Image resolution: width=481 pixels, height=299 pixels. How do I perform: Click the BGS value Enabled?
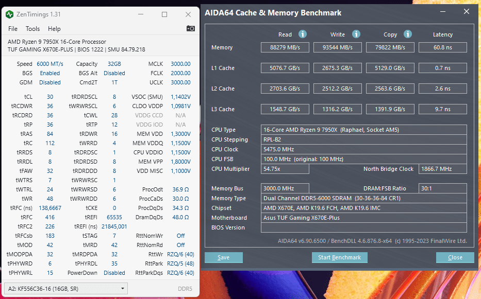49,73
